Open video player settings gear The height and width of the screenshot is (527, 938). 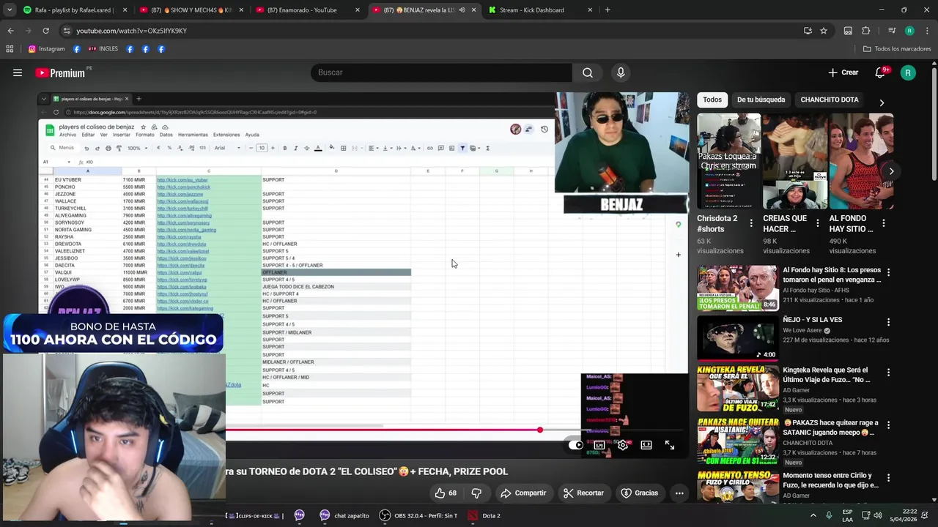coord(623,445)
